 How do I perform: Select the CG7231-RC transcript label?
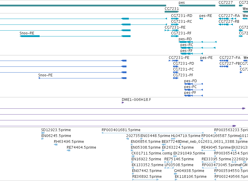click(182, 22)
